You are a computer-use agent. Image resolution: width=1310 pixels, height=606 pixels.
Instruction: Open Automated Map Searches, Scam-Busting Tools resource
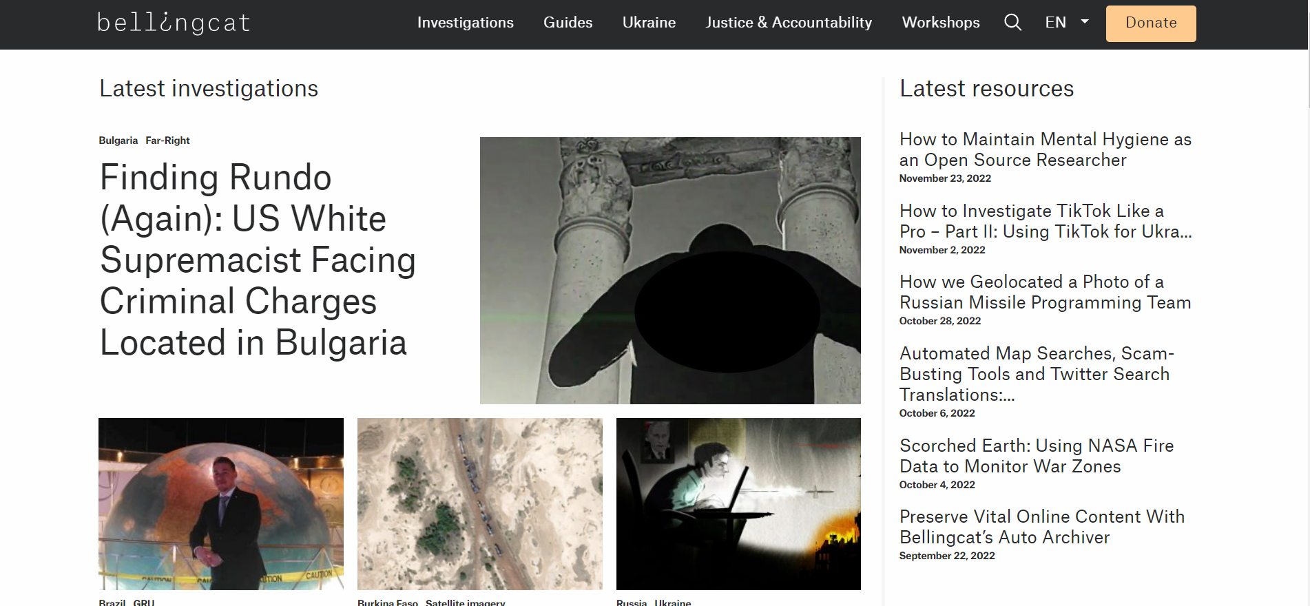1037,374
